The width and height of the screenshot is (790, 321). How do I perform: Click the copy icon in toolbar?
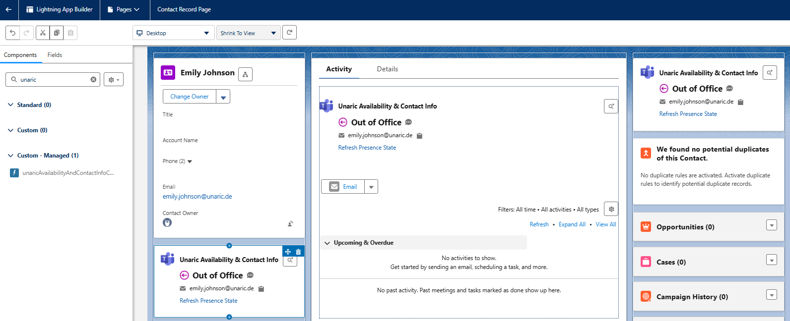(x=57, y=33)
